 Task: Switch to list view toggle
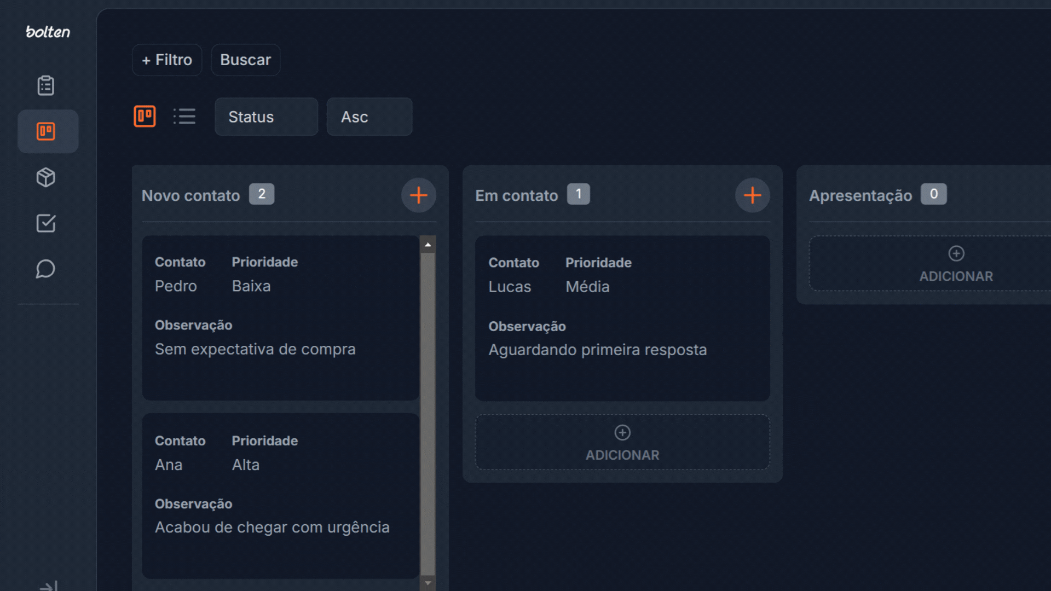pos(184,116)
